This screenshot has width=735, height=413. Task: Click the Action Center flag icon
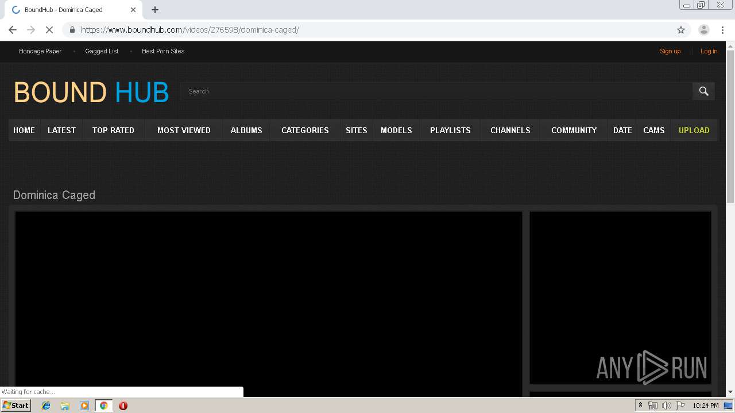click(680, 406)
